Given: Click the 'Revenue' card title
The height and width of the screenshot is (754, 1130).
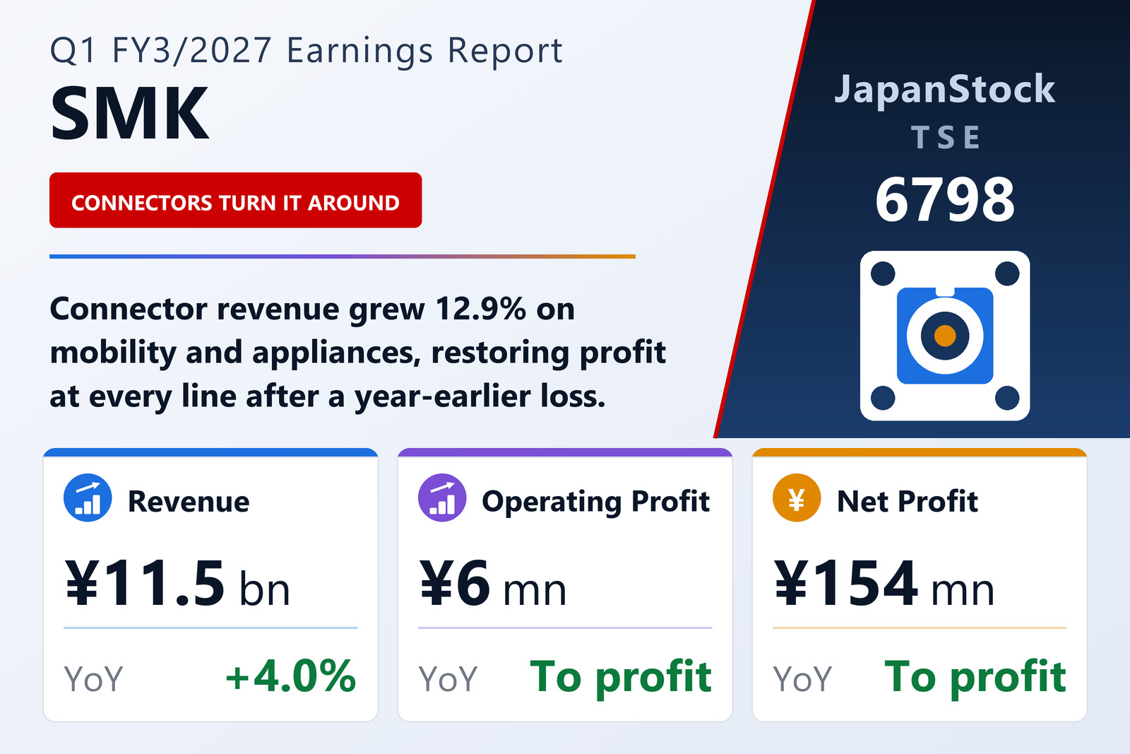Looking at the screenshot, I should [x=189, y=501].
